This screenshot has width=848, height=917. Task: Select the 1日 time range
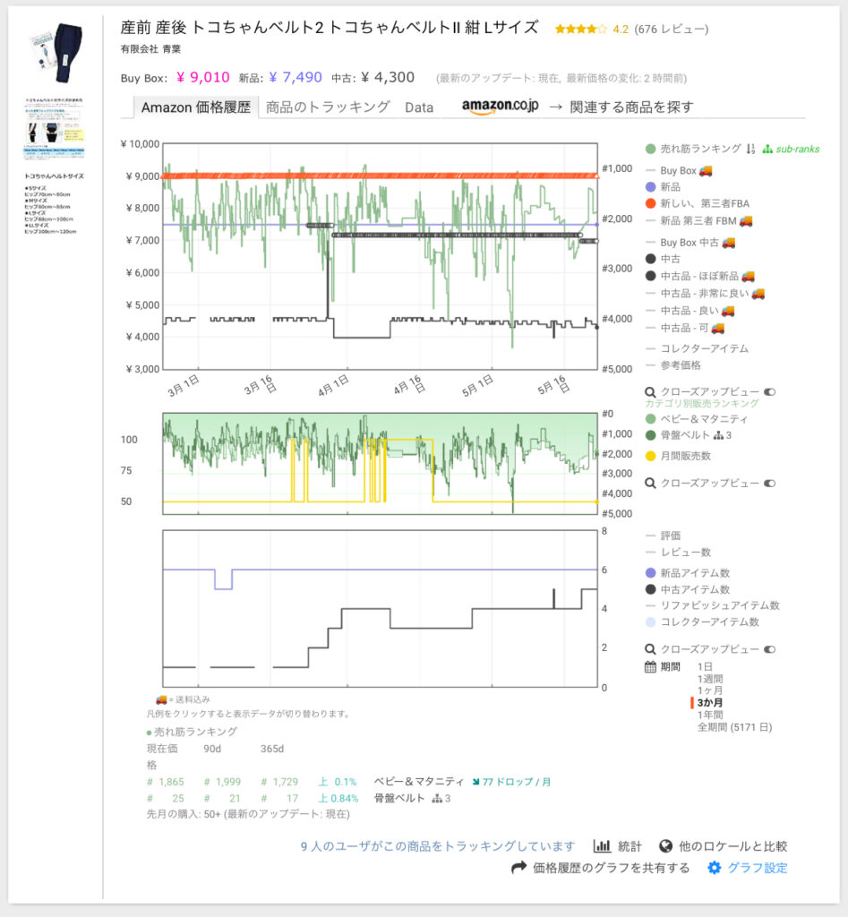pos(705,666)
